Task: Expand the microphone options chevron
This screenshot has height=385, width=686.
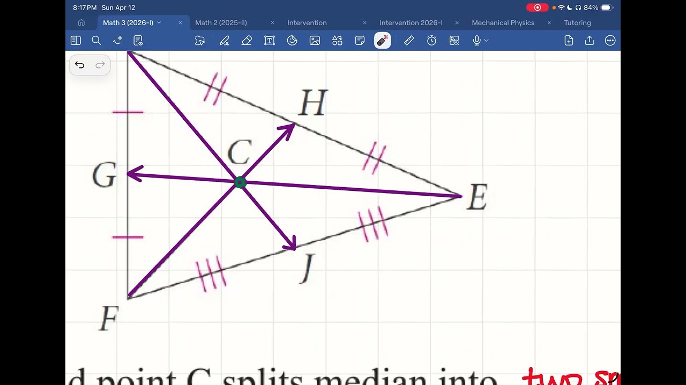Action: pyautogui.click(x=486, y=41)
